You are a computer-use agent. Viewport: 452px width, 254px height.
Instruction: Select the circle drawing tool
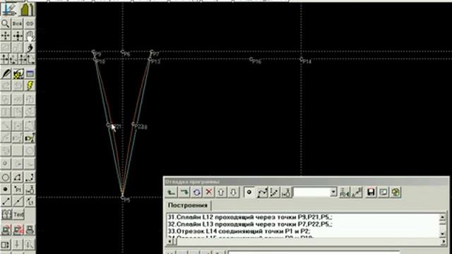coord(6,177)
